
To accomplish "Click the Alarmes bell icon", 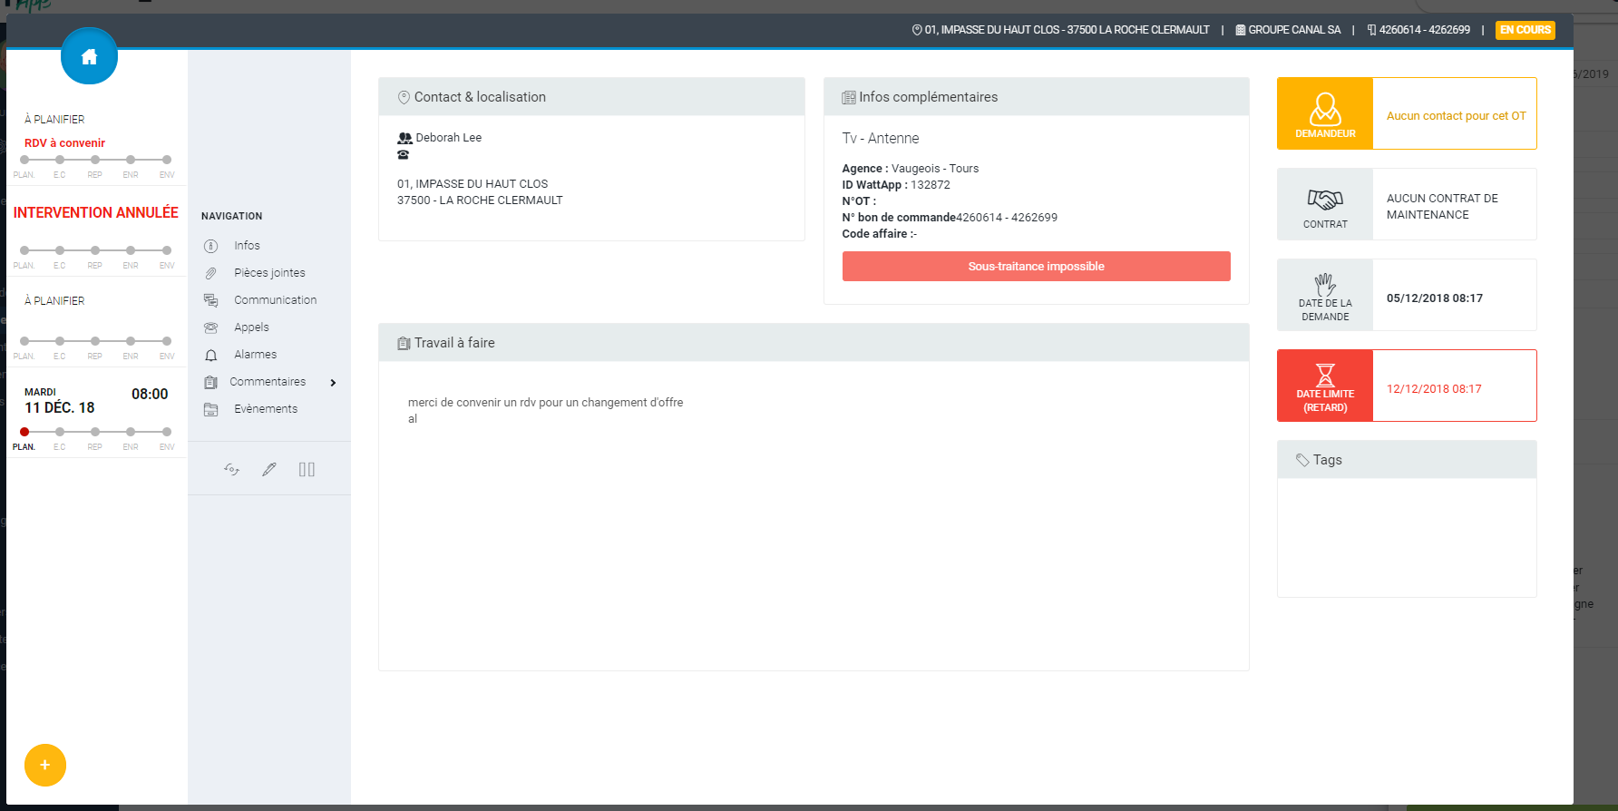I will (211, 355).
